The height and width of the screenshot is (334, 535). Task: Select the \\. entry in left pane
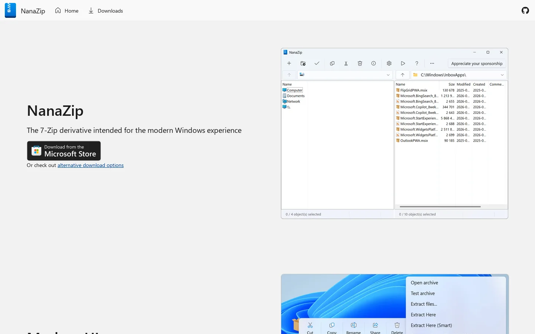[286, 107]
